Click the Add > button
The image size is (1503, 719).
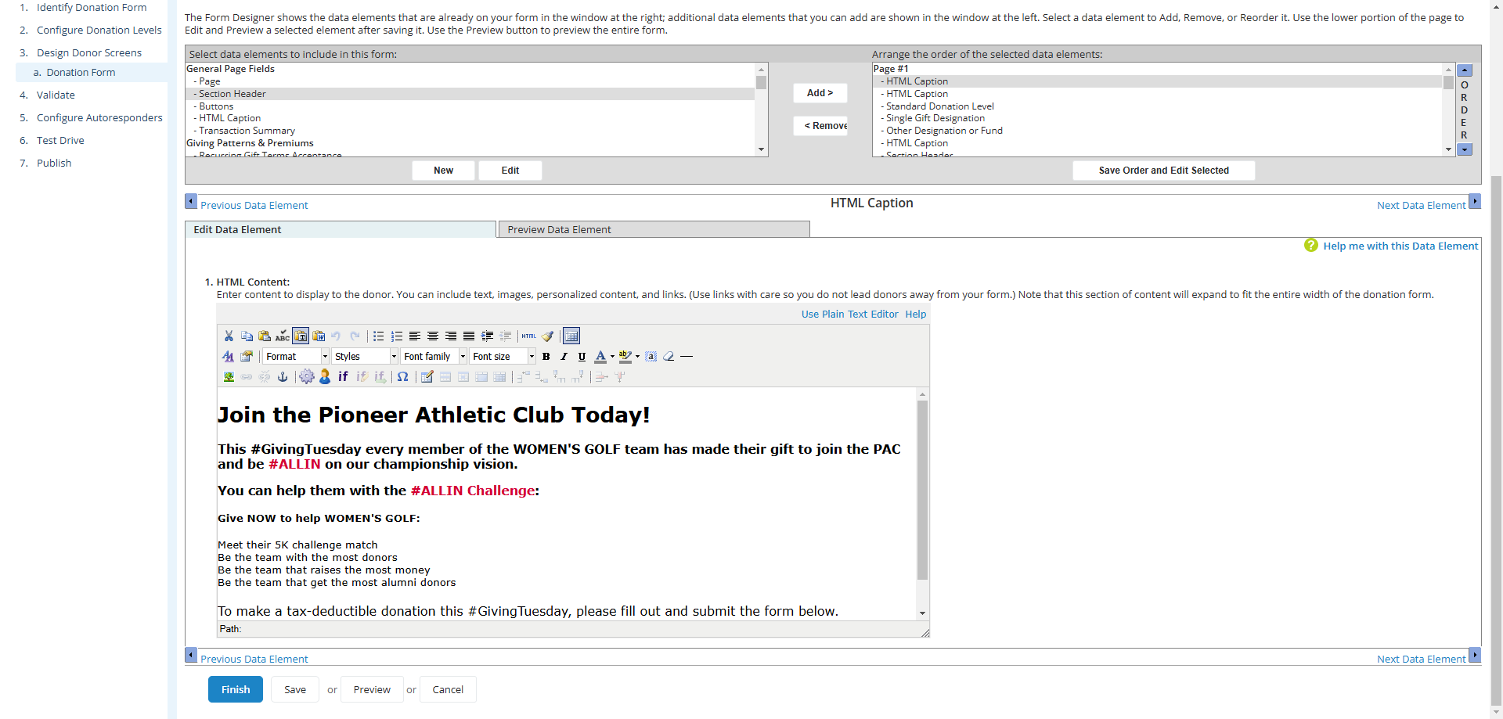820,92
